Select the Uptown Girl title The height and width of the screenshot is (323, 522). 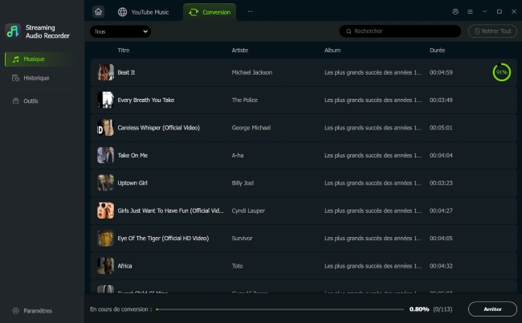133,183
